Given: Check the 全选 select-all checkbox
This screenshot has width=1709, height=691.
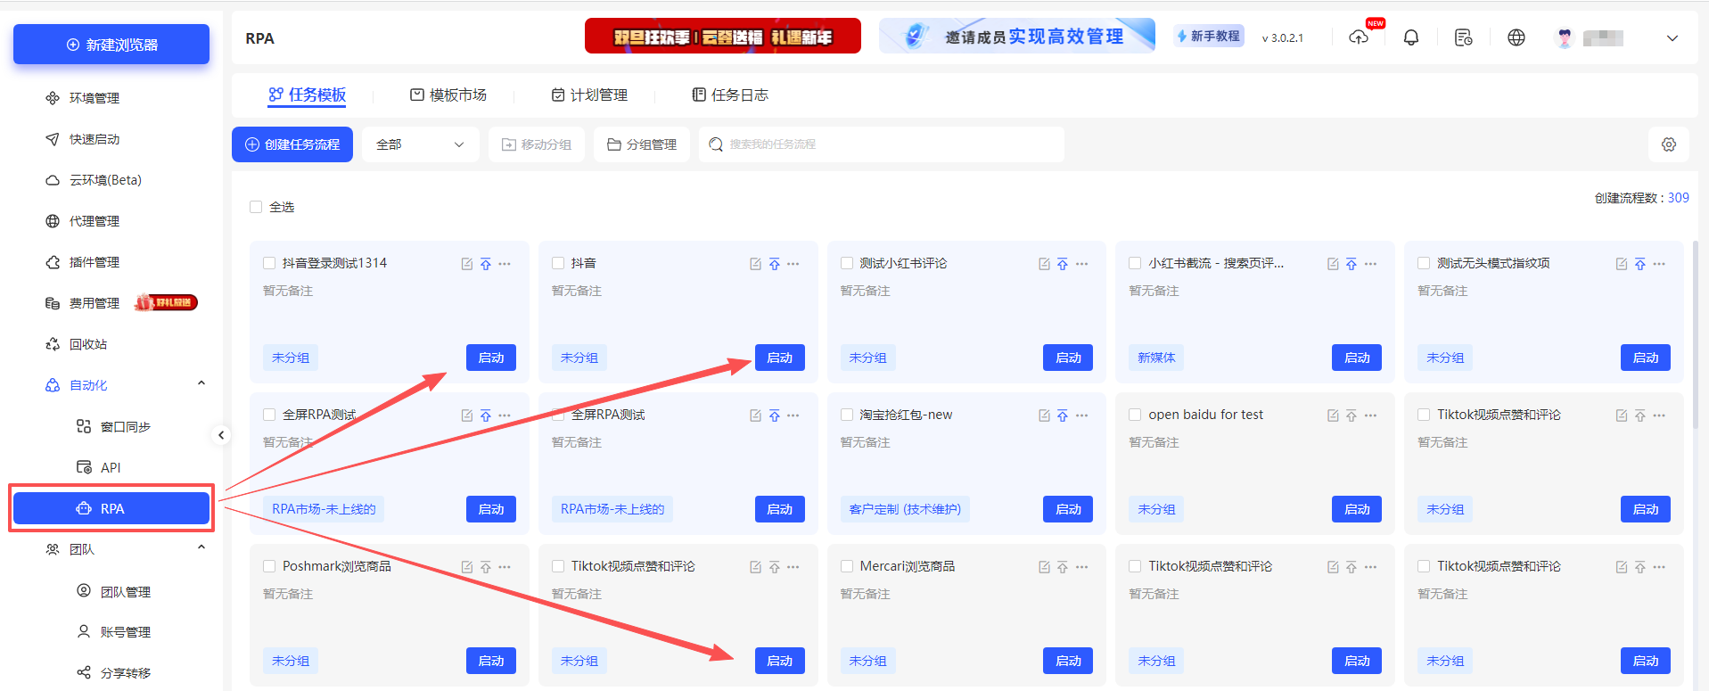Looking at the screenshot, I should coord(256,207).
